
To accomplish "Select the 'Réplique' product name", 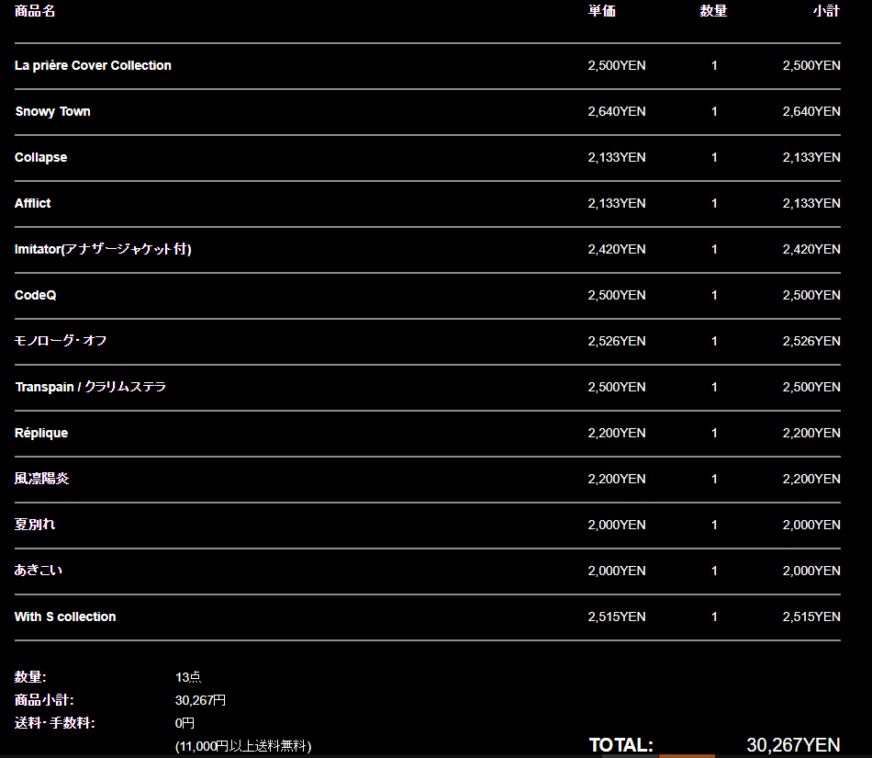I will 41,433.
